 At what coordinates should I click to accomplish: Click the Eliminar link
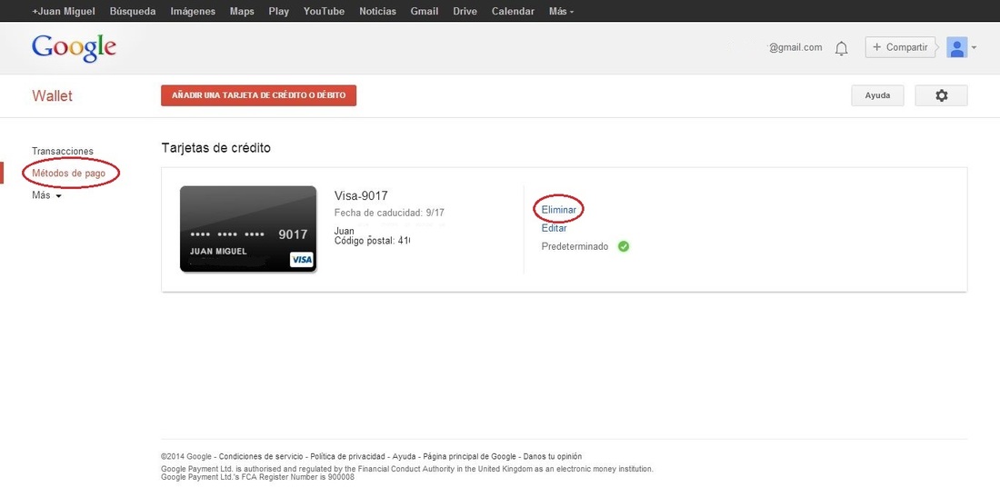559,209
